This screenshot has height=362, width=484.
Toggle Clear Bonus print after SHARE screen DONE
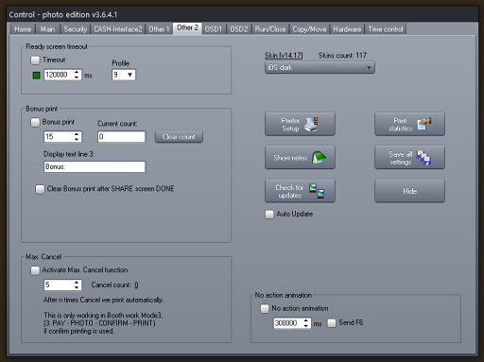40,189
